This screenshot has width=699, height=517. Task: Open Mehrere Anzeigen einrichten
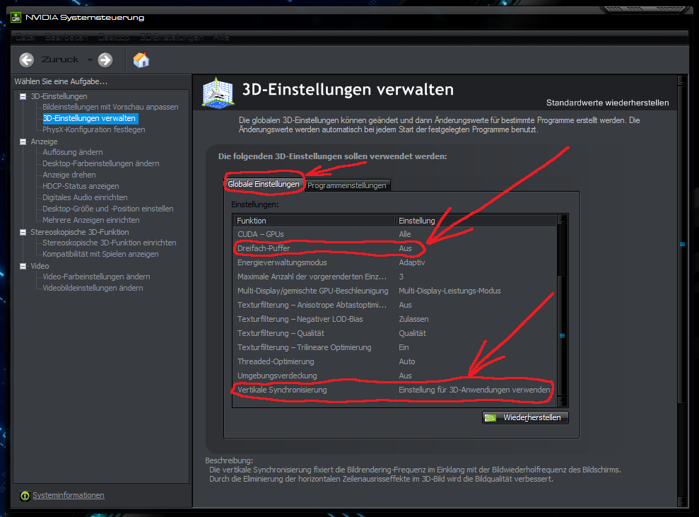coord(91,220)
